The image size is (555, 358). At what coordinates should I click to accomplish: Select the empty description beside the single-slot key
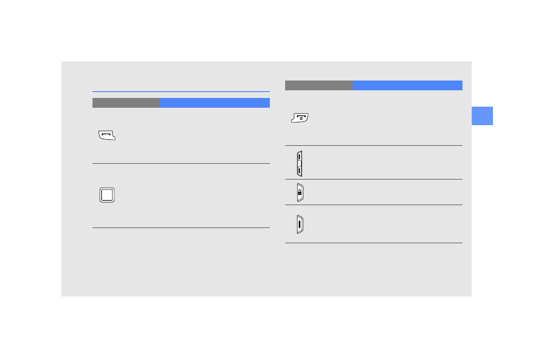click(x=386, y=224)
